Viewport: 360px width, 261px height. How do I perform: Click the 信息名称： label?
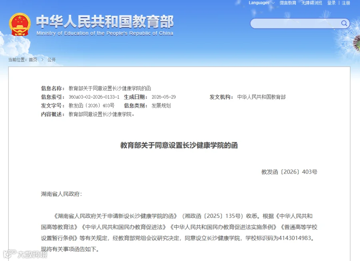[53, 89]
